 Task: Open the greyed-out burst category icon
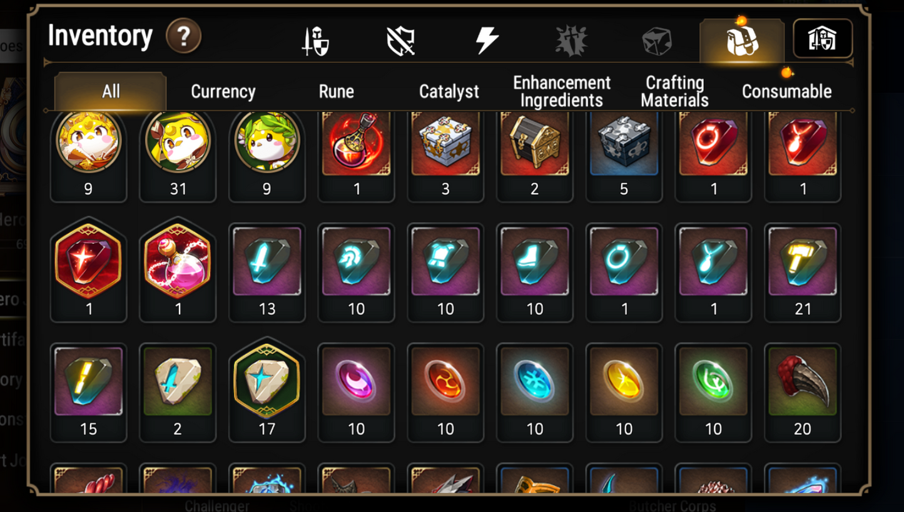pos(572,41)
